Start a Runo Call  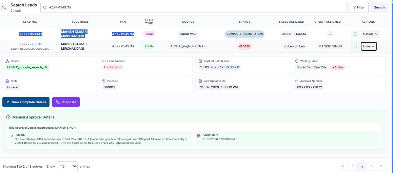66,102
